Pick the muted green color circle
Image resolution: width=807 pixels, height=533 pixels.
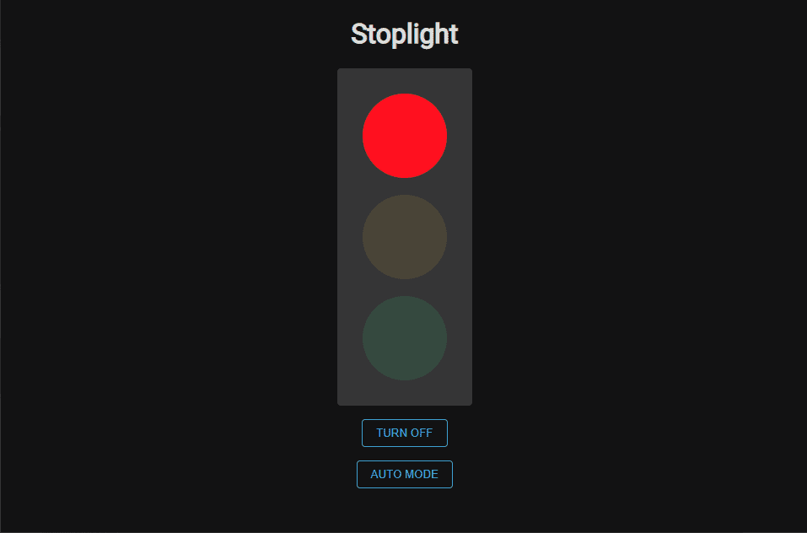click(405, 338)
